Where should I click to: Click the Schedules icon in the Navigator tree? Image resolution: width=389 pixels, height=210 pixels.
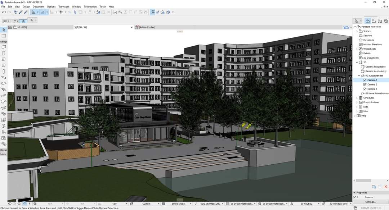point(361,98)
